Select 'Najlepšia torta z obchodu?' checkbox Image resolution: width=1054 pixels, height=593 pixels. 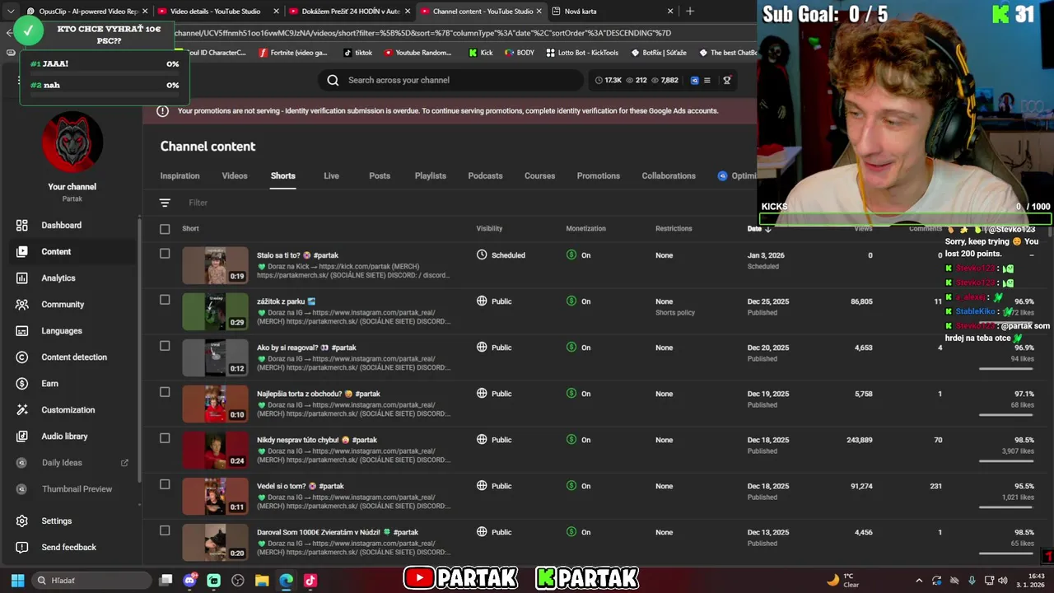click(165, 392)
